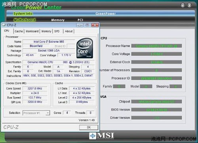Click the "8 MBytes" Level 3 cache value
This screenshot has width=198, height=143.
click(82, 102)
